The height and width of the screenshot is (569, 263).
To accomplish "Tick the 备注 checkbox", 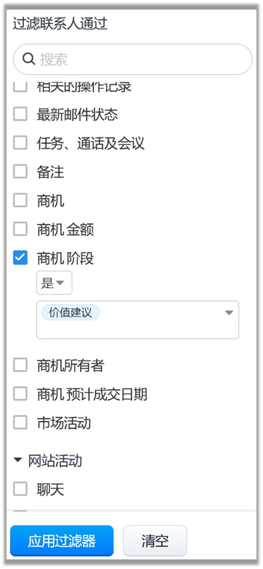I will click(20, 172).
